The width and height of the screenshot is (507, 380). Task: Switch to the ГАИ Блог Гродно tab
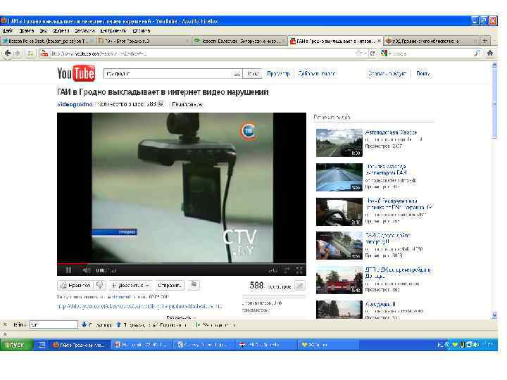[x=144, y=41]
